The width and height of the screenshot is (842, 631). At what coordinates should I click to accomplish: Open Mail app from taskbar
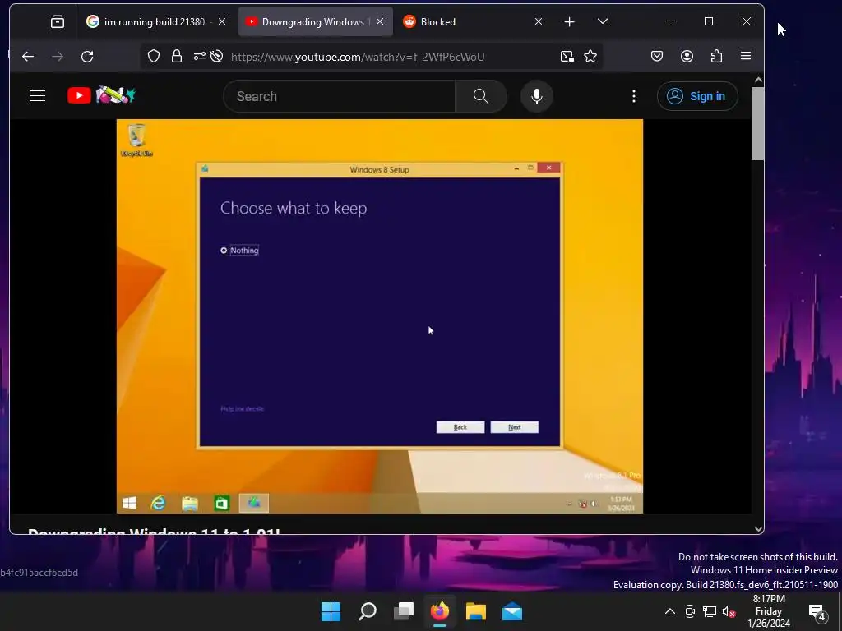[x=512, y=611]
